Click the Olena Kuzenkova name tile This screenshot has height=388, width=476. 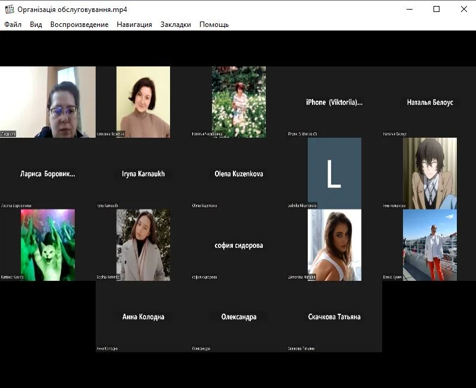click(x=238, y=174)
